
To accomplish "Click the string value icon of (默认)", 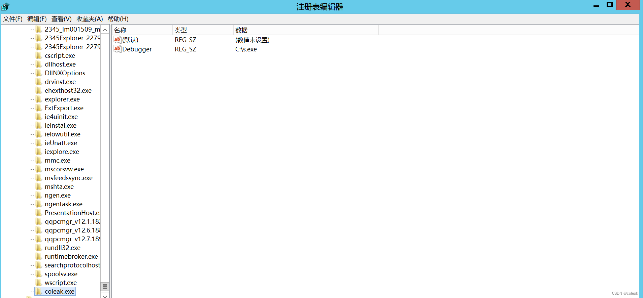I will click(x=117, y=40).
